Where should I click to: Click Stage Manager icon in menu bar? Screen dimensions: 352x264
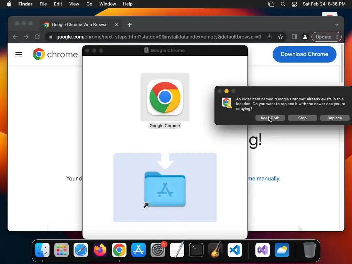click(271, 4)
